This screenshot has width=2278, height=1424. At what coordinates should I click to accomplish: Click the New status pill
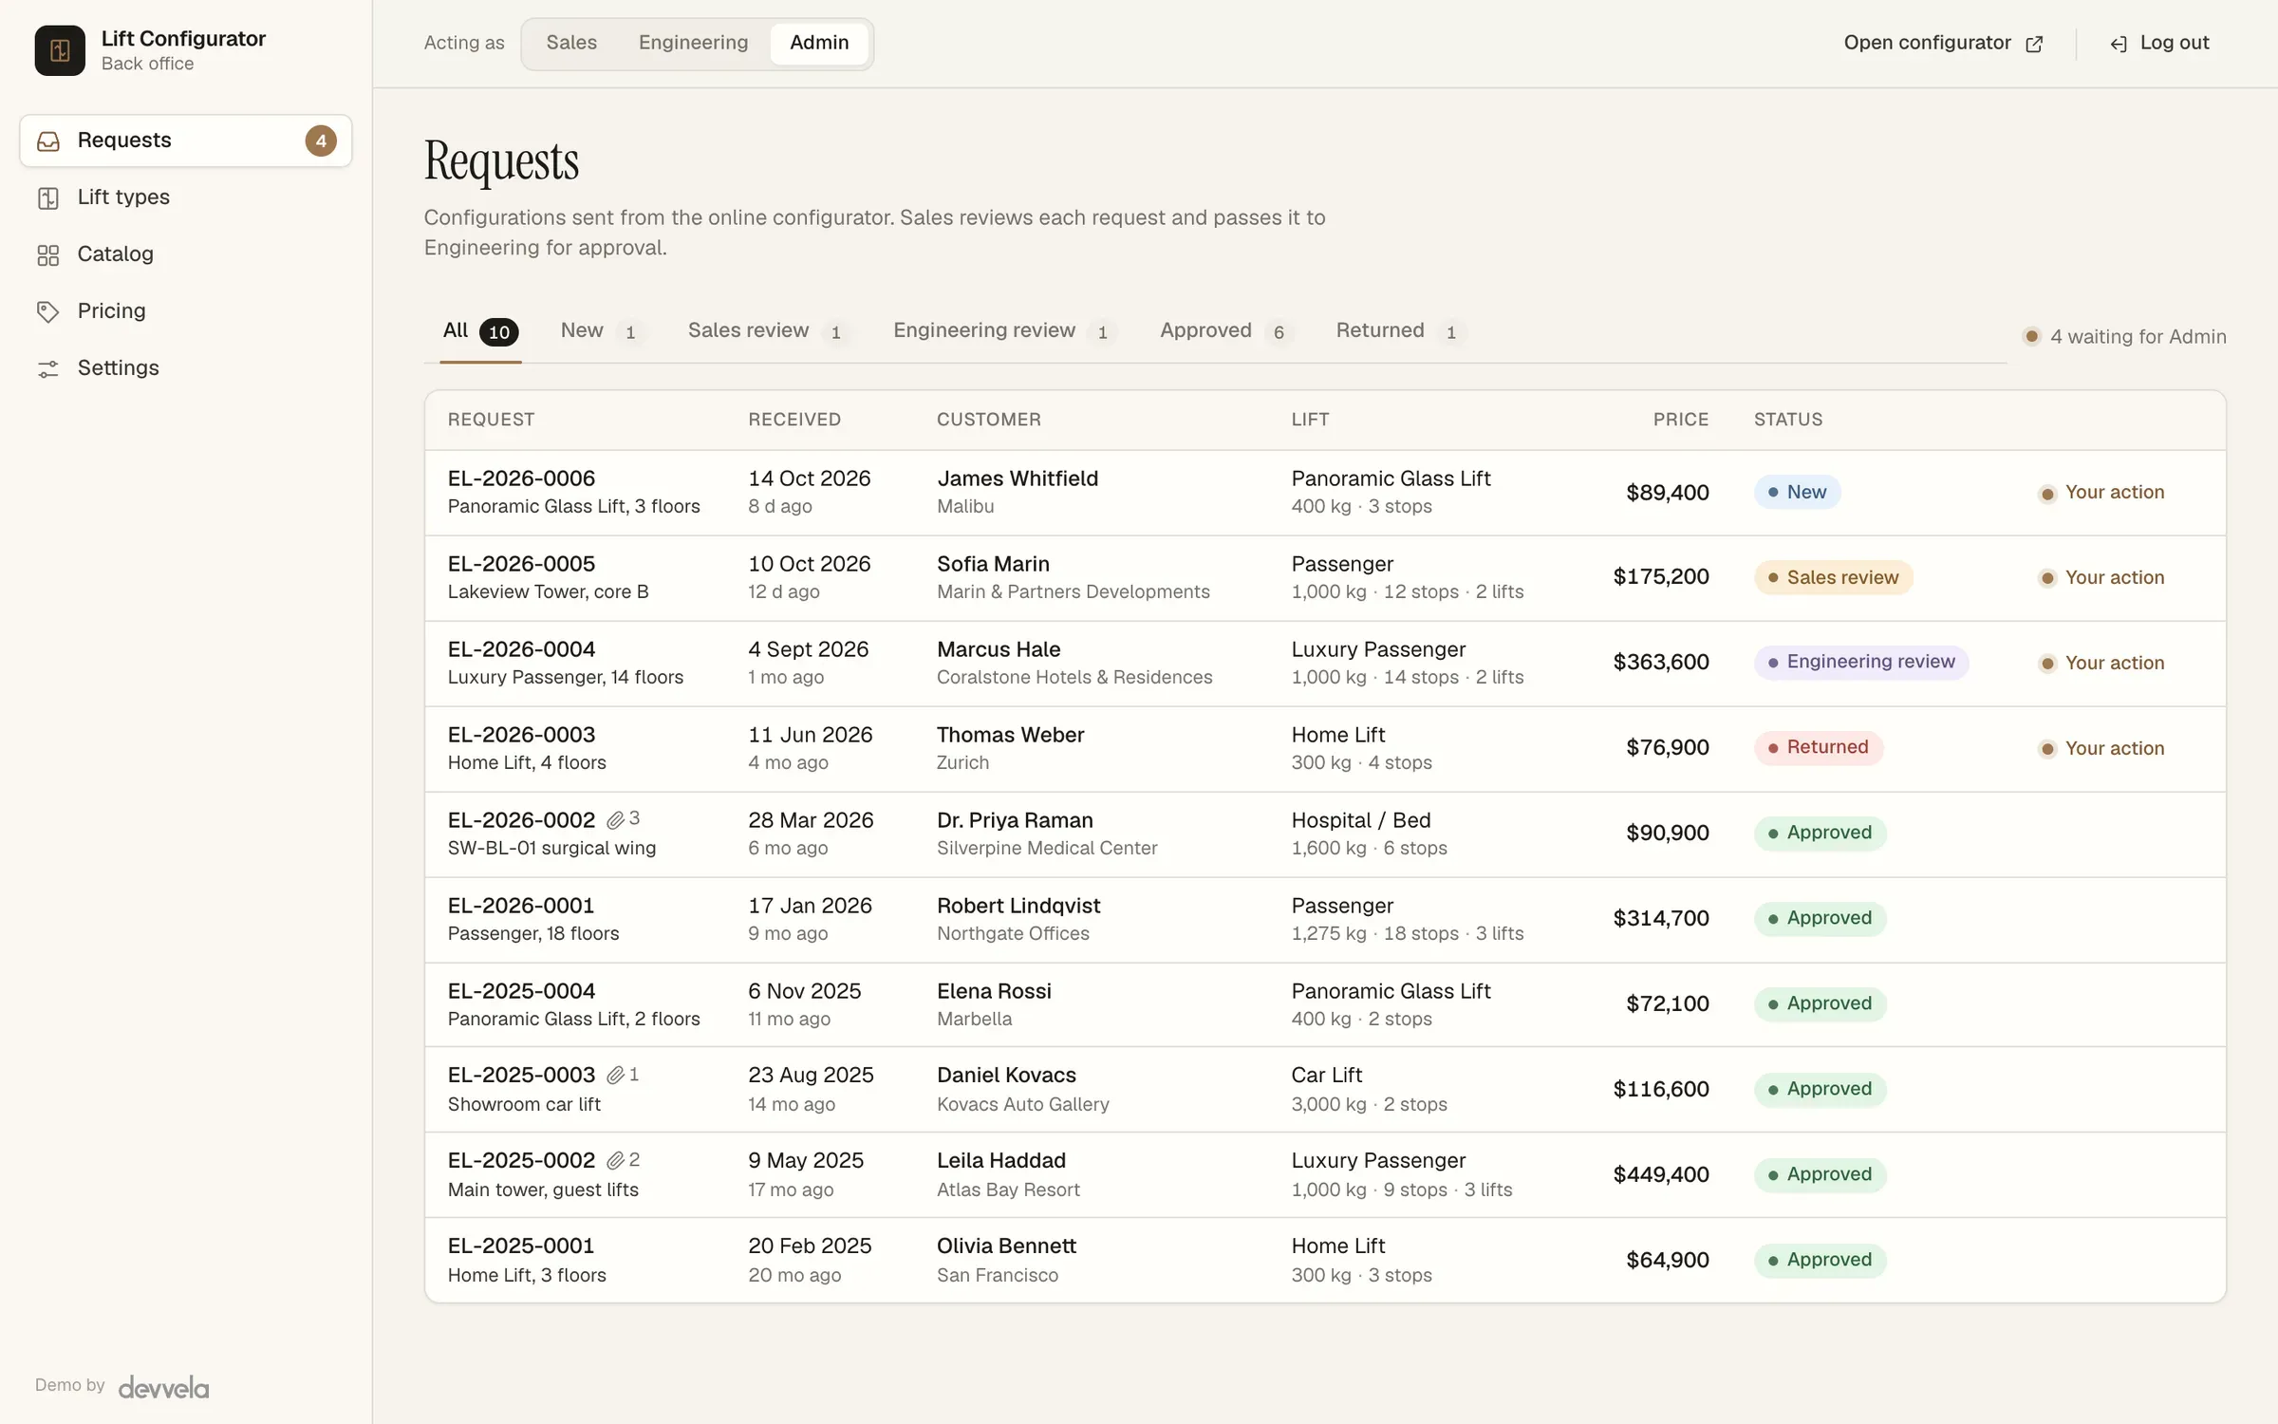[x=1797, y=492]
